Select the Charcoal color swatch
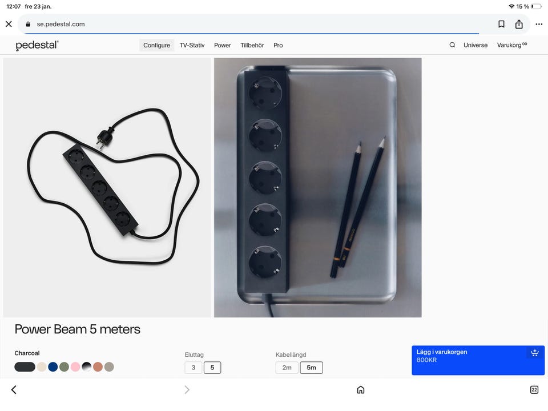The image size is (548, 411). coord(25,366)
